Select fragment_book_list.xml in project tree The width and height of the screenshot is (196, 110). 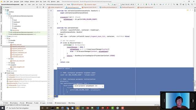click(x=18, y=46)
